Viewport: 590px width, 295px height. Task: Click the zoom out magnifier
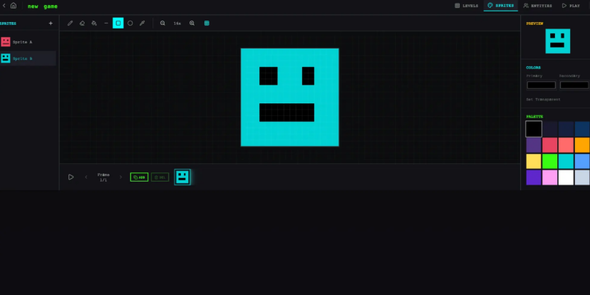(162, 23)
